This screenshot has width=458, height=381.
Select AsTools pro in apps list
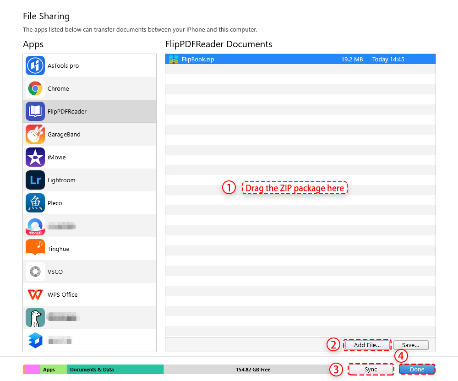point(89,65)
